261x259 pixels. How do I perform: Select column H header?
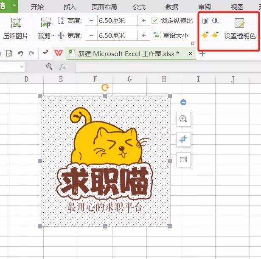point(164,79)
